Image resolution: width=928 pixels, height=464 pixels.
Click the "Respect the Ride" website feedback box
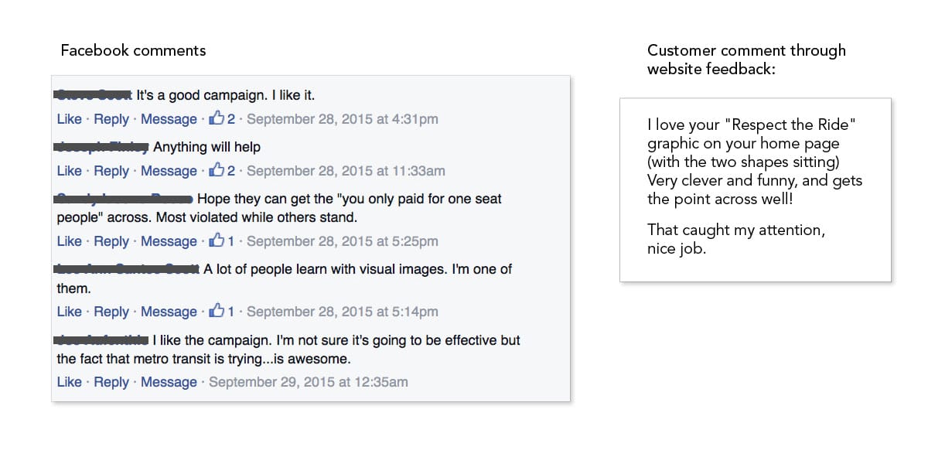click(755, 189)
